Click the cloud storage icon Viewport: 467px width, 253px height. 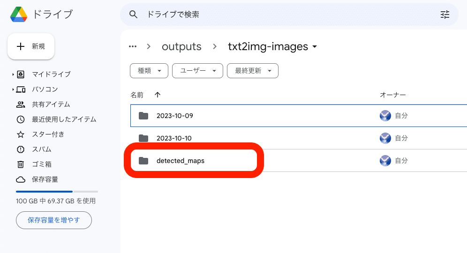[21, 179]
